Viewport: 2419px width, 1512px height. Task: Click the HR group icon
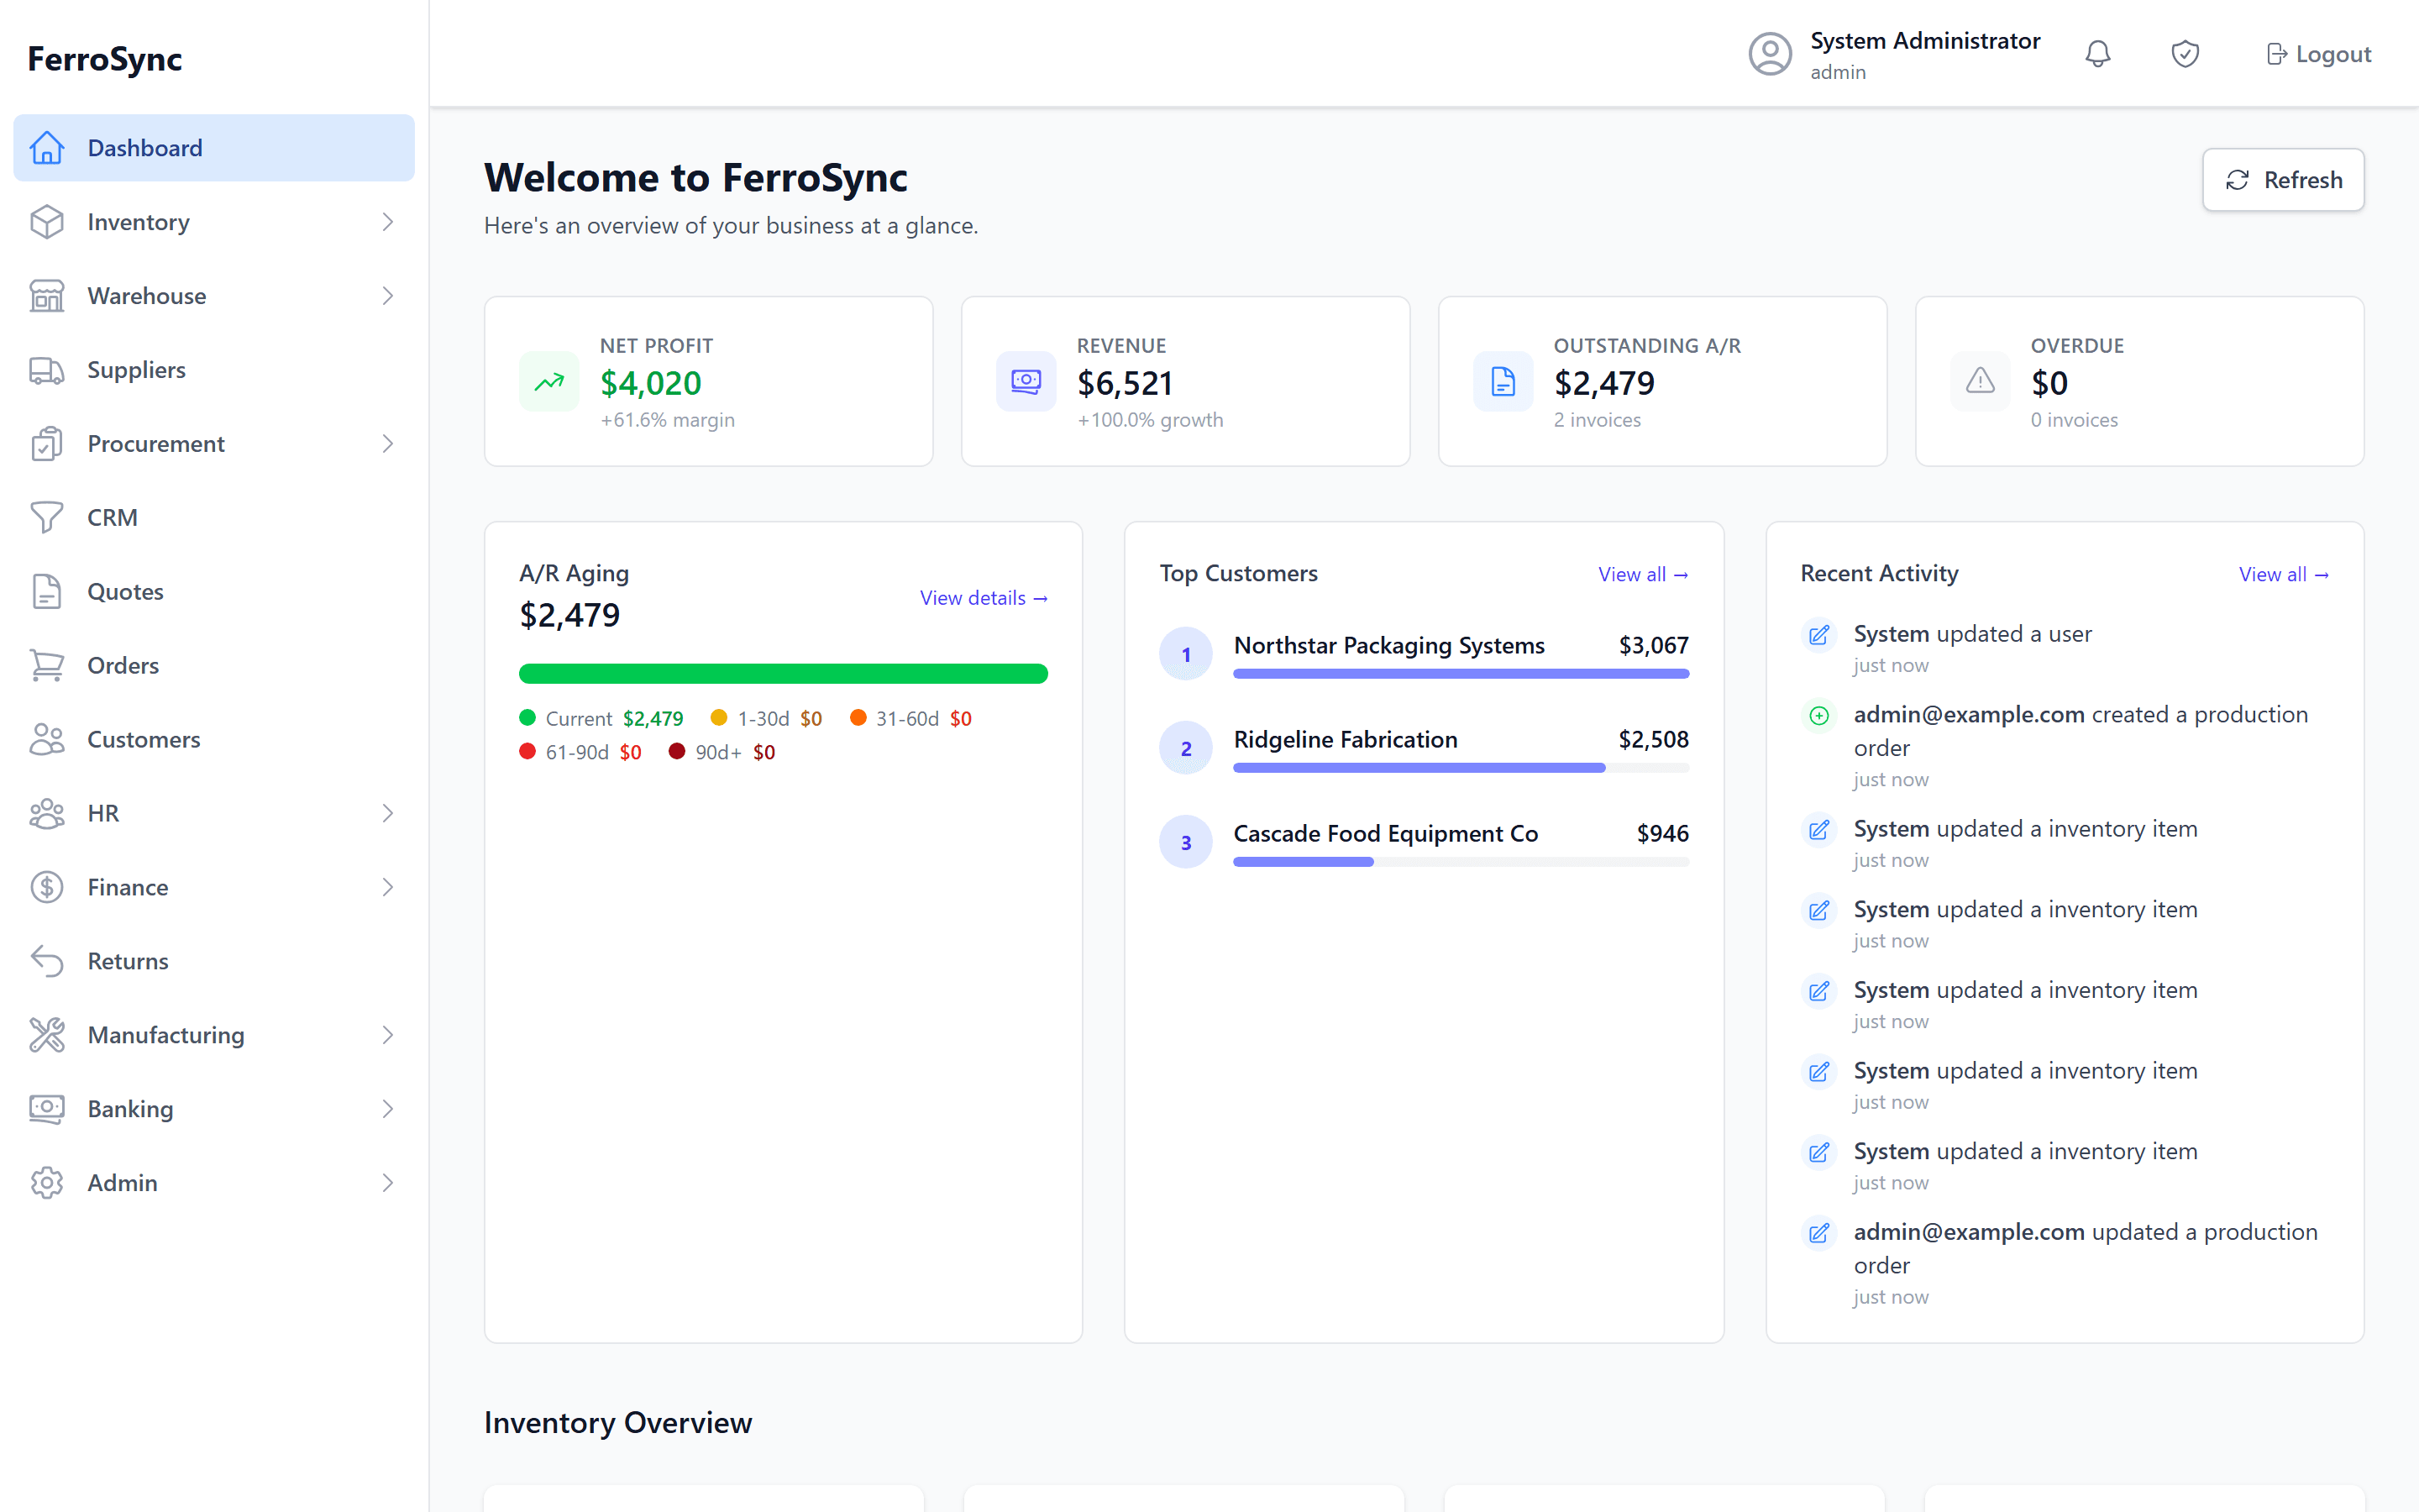point(47,814)
